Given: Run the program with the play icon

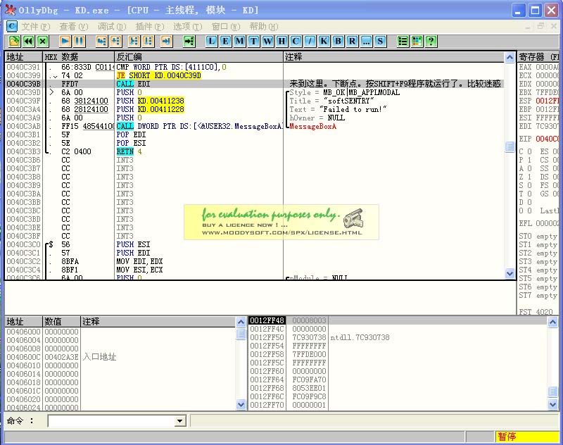Looking at the screenshot, I should pyautogui.click(x=65, y=42).
